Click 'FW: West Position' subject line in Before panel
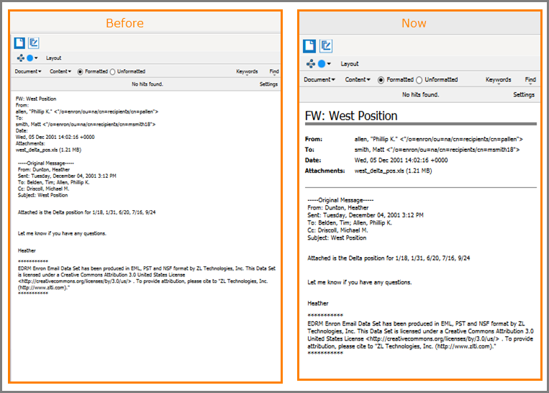The width and height of the screenshot is (549, 393). click(x=36, y=99)
